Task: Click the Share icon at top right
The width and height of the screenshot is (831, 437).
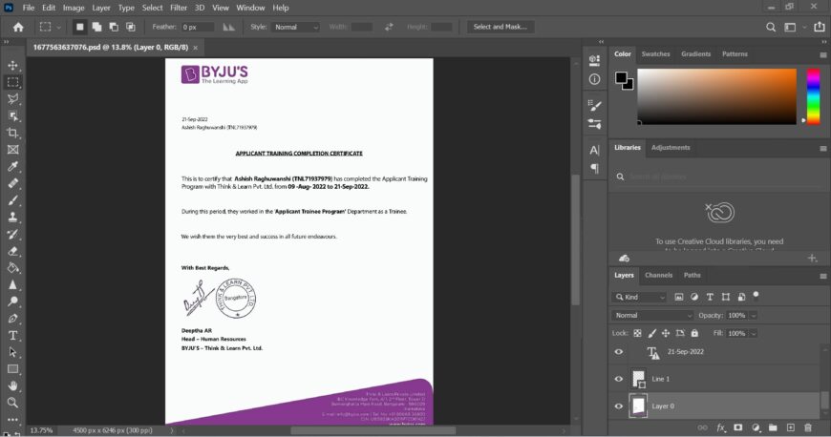Action: point(820,27)
